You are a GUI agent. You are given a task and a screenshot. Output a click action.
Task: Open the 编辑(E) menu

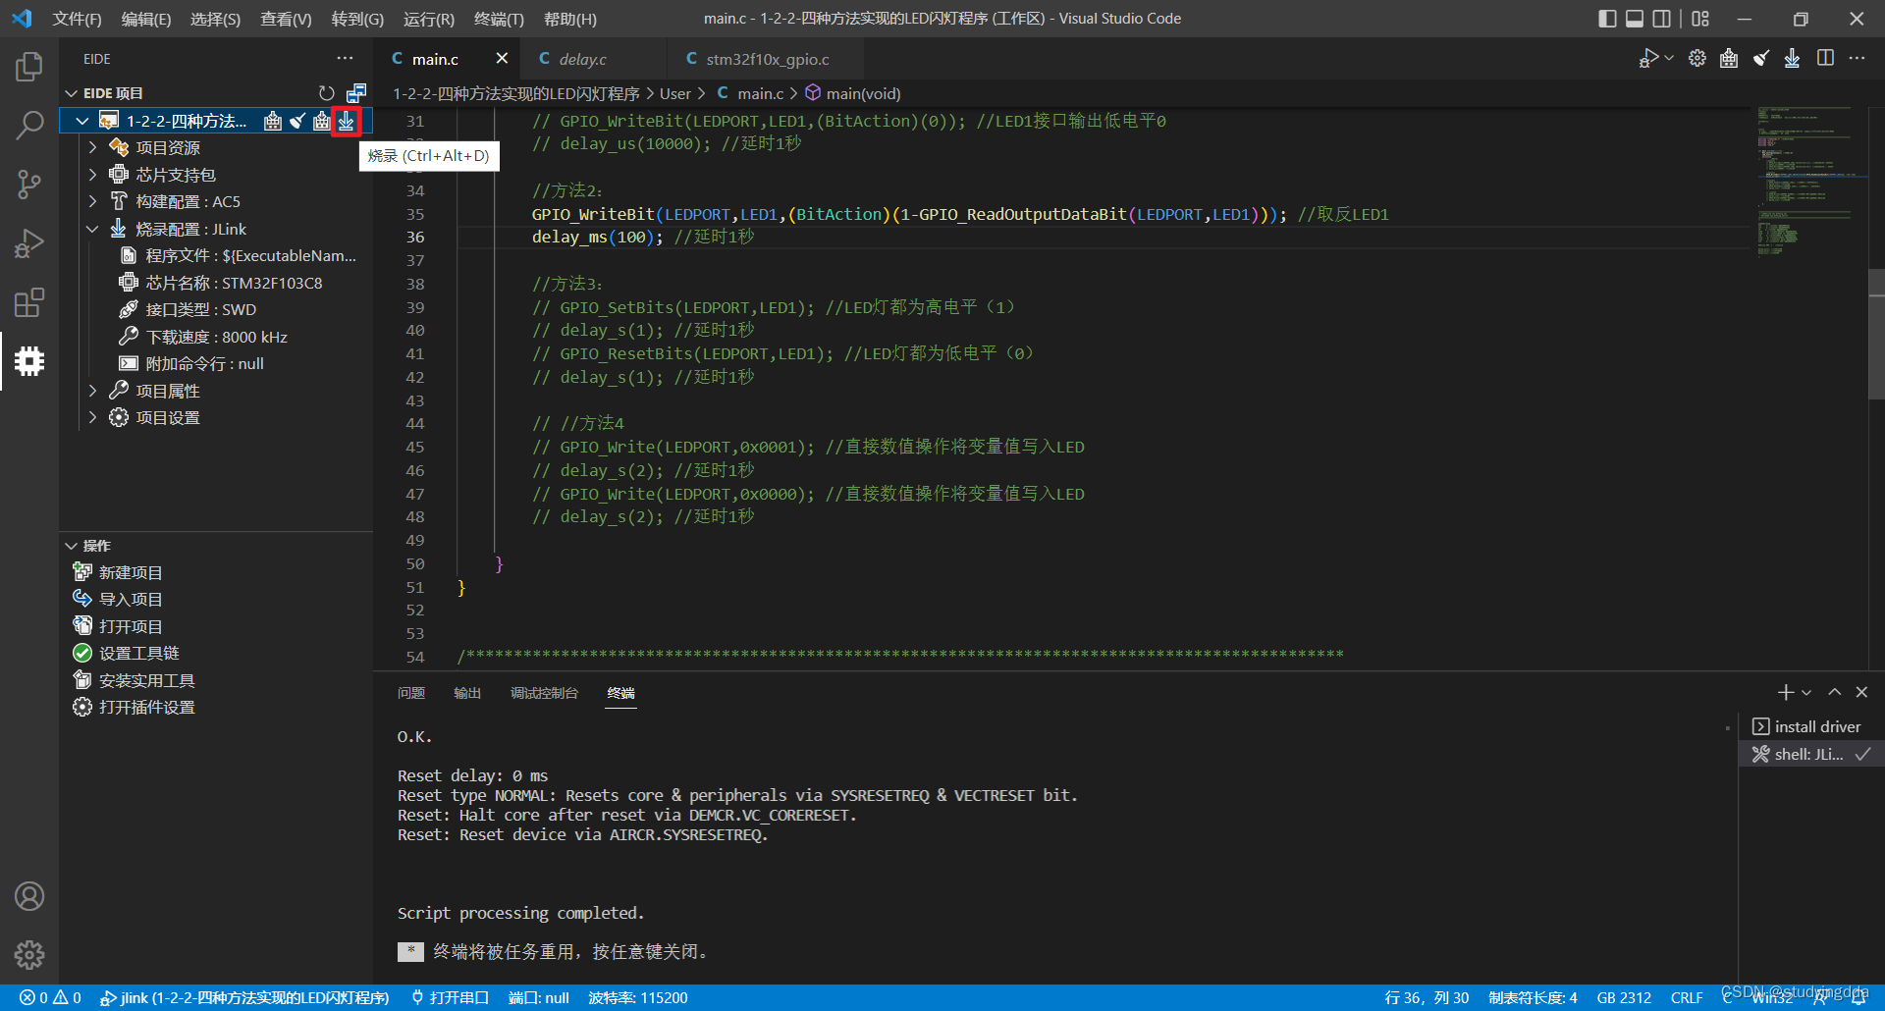pos(145,19)
